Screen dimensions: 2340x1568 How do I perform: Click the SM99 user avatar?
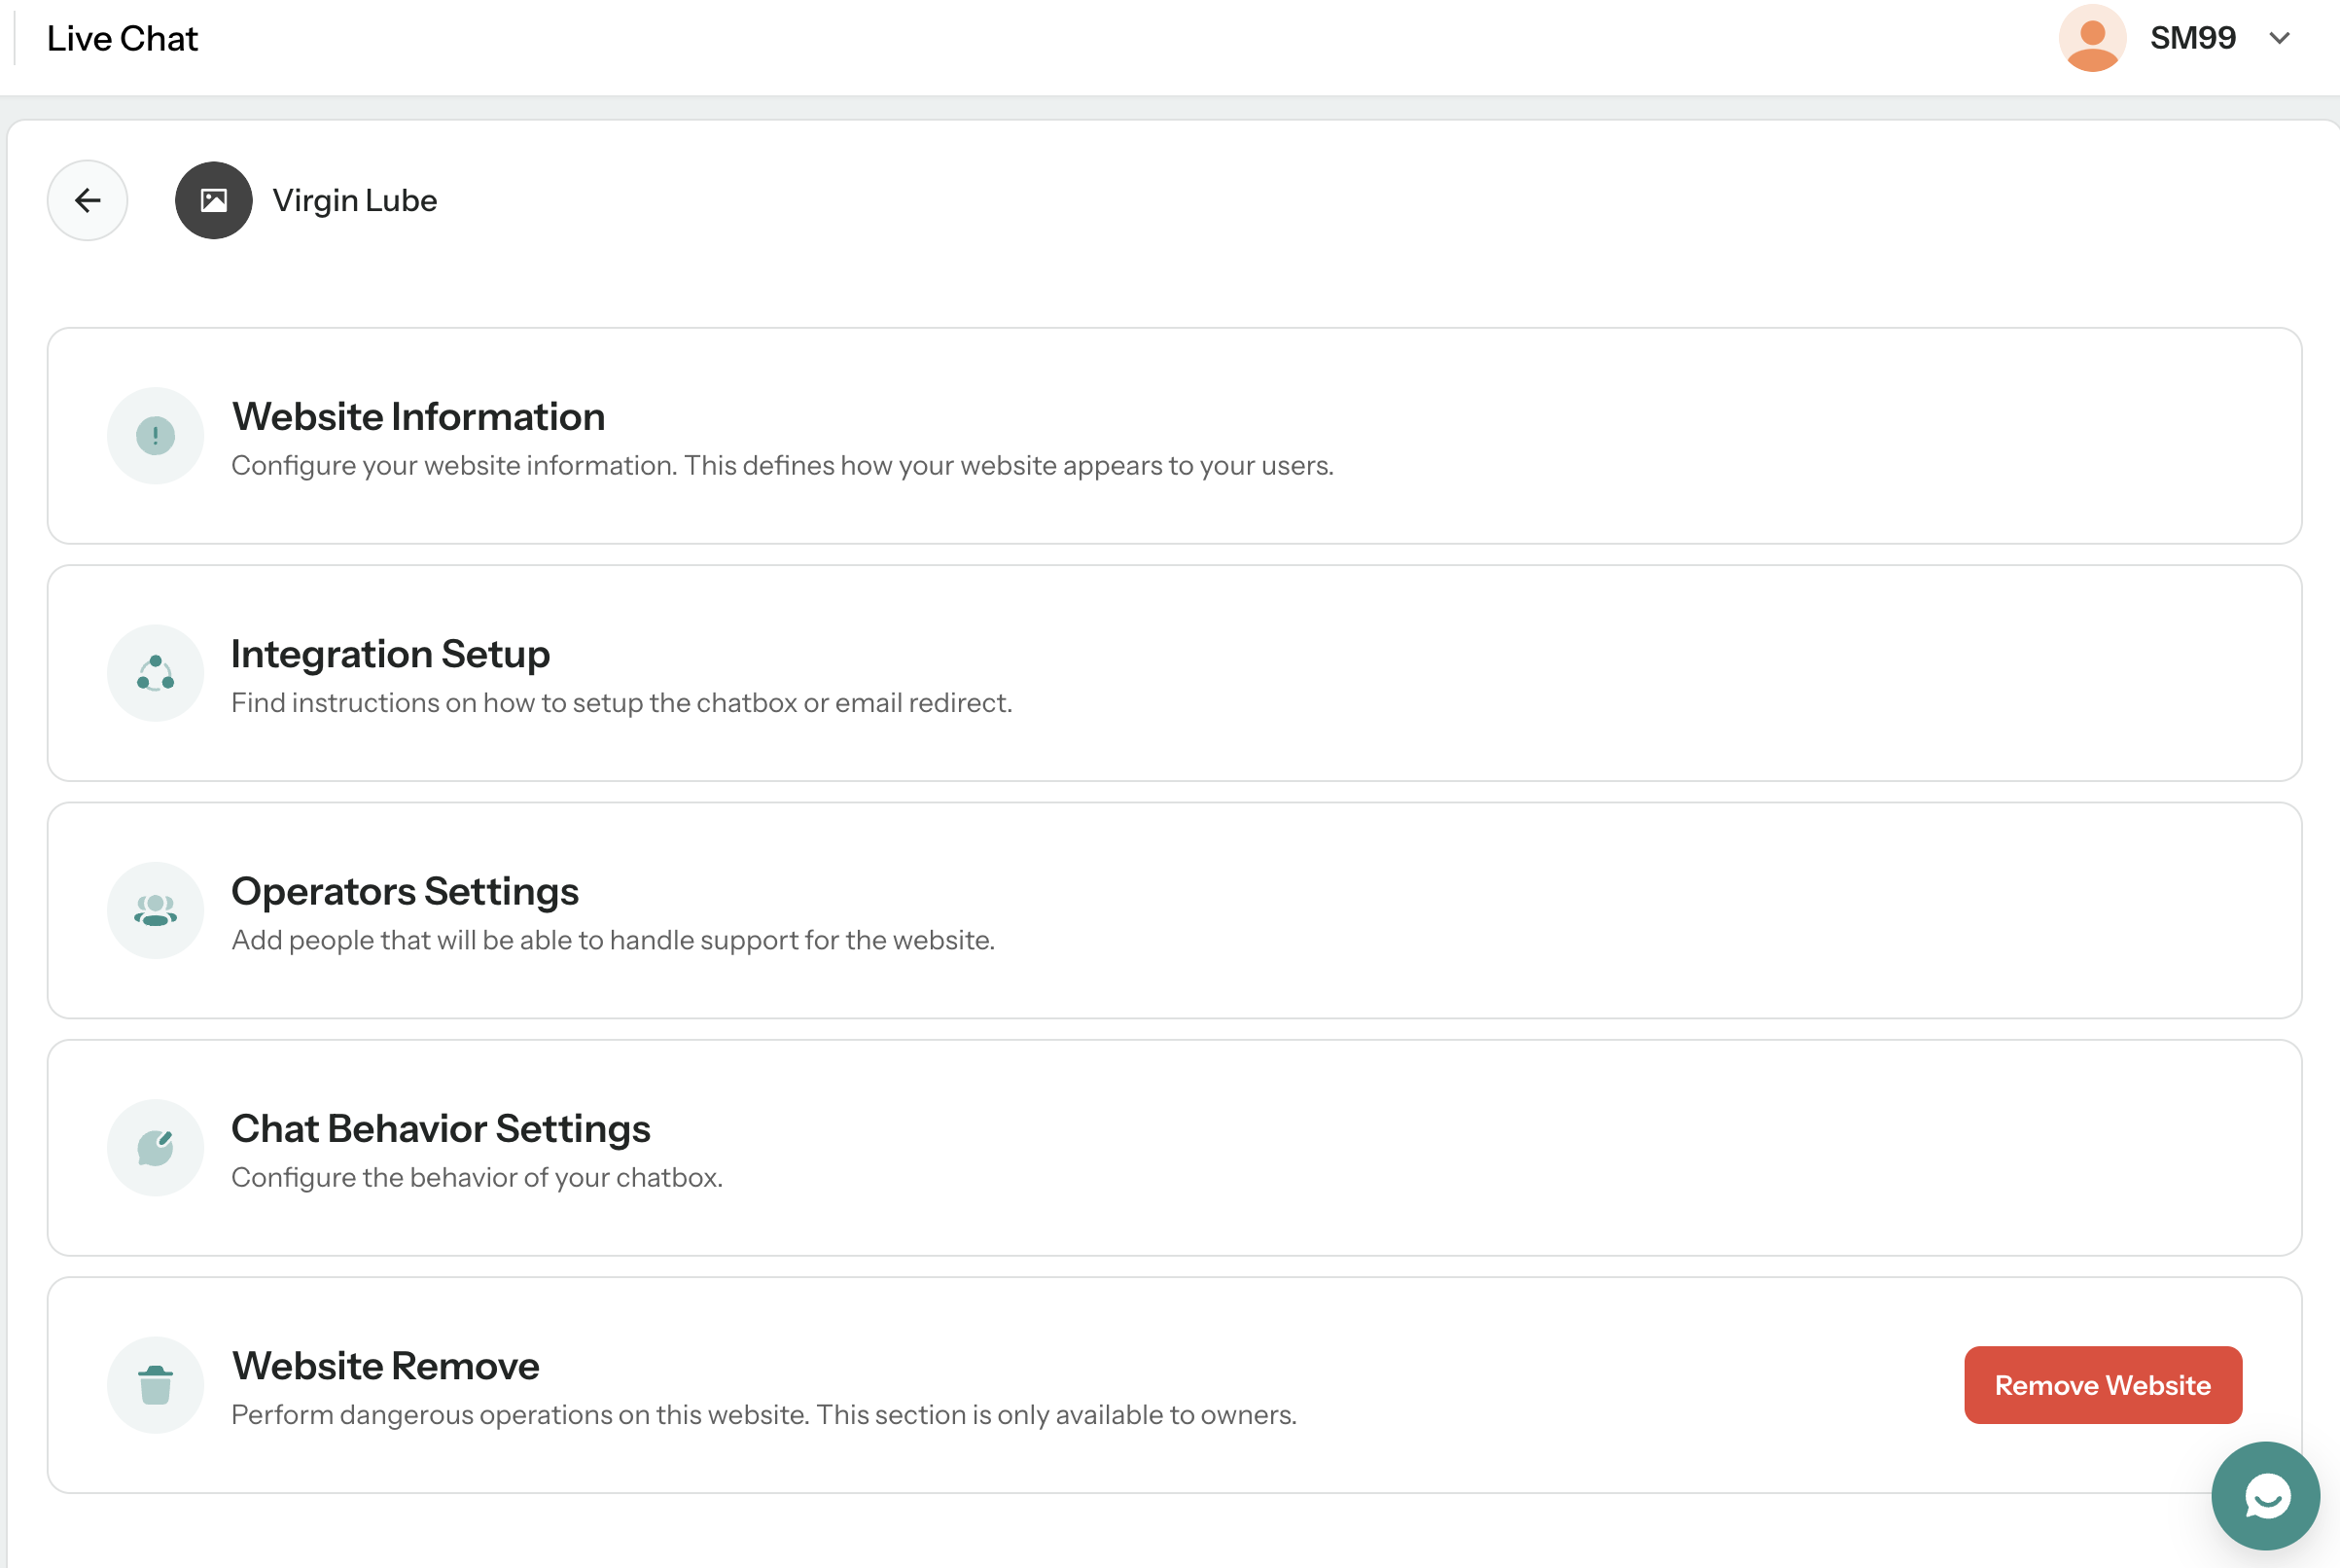(2092, 38)
